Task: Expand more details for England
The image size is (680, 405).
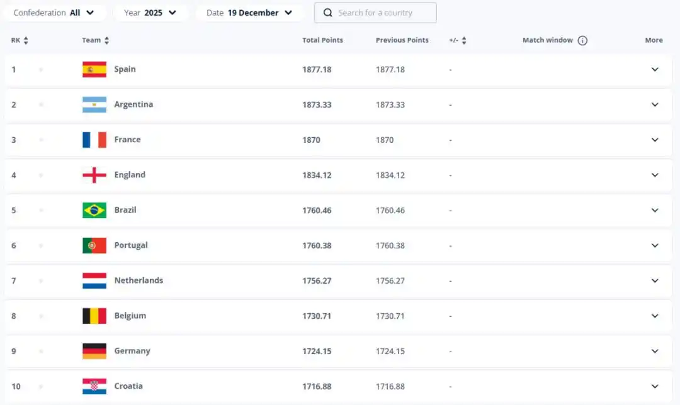Action: (x=655, y=175)
